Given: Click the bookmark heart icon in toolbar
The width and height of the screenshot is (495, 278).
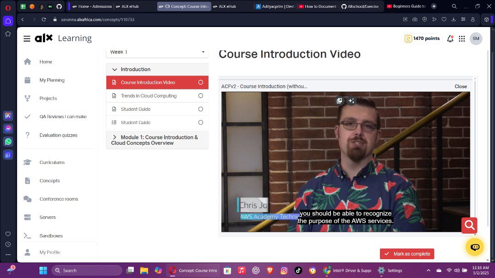Looking at the screenshot, I should 444,20.
